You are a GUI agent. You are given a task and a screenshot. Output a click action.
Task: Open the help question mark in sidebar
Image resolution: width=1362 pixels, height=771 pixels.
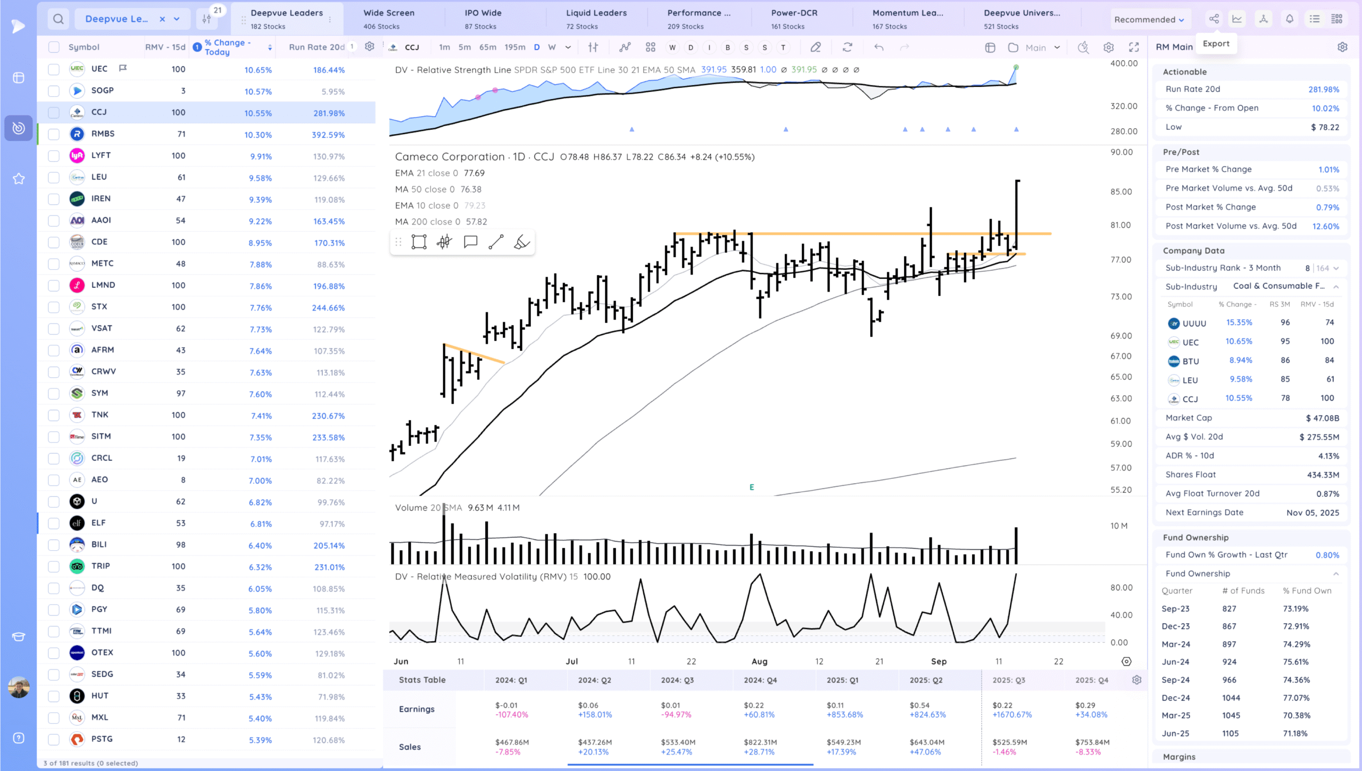(x=19, y=738)
